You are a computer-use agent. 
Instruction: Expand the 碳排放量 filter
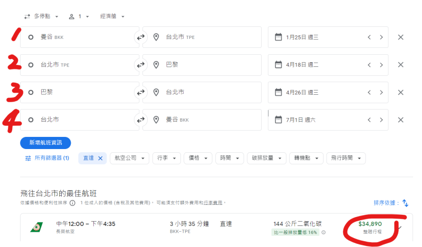click(266, 158)
